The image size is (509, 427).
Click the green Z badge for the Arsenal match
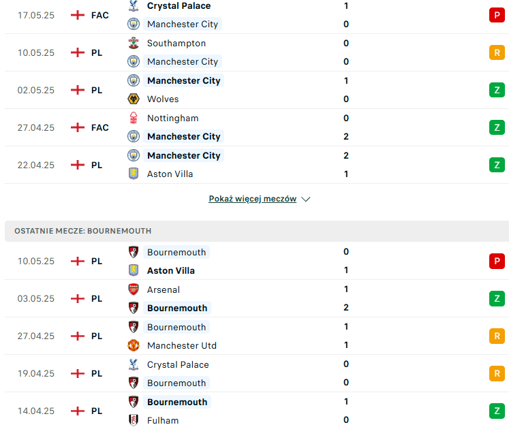pyautogui.click(x=497, y=298)
